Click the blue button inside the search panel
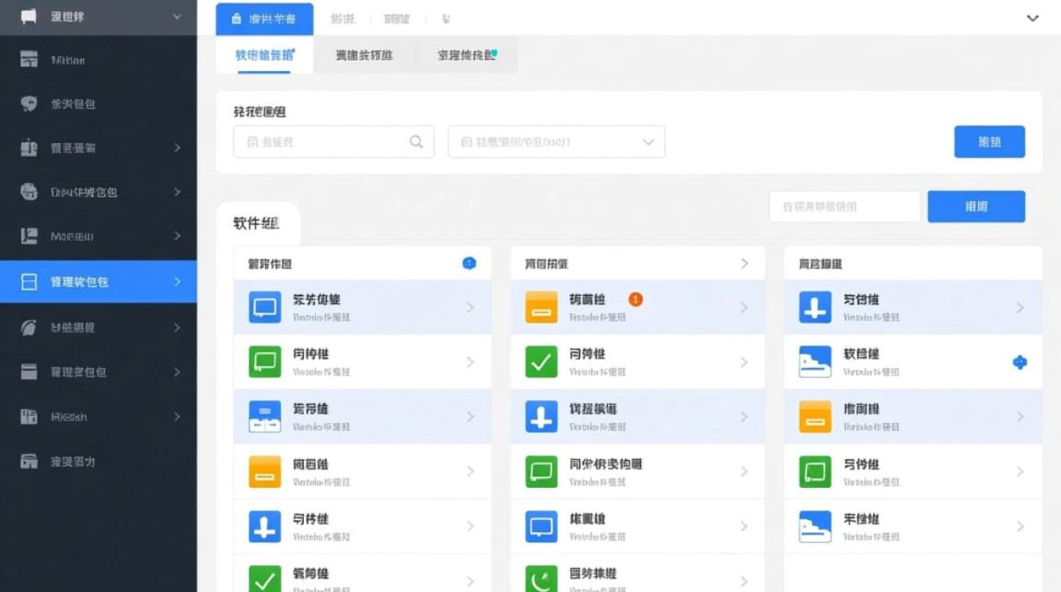 pos(989,142)
